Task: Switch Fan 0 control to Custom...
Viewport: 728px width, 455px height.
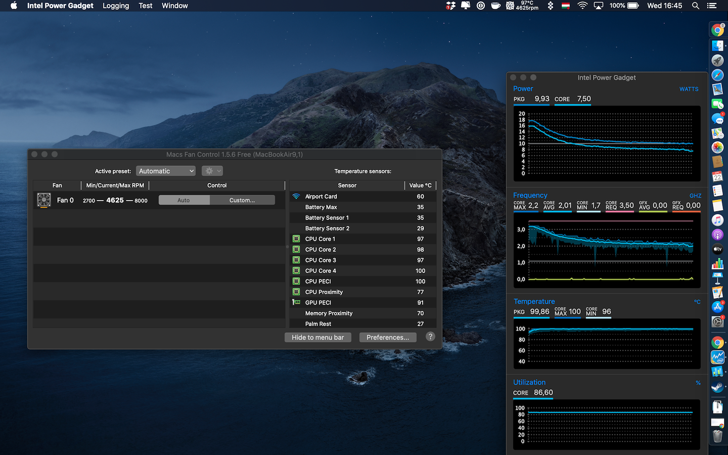Action: click(242, 200)
